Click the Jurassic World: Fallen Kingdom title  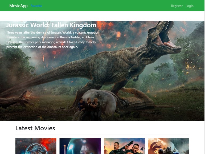51,25
